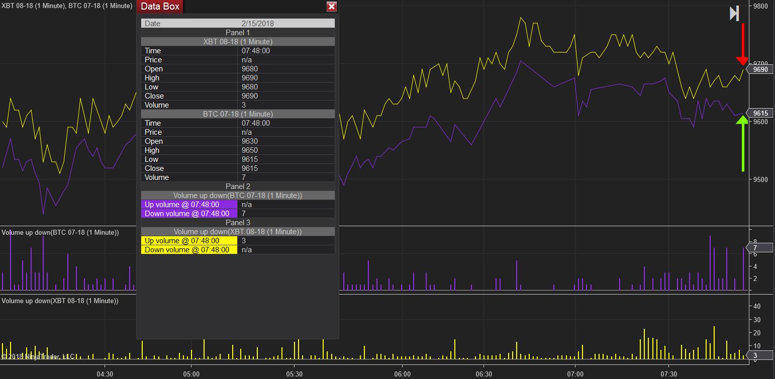The height and width of the screenshot is (379, 775).
Task: Click the 06:00 time axis label
Action: click(x=403, y=374)
